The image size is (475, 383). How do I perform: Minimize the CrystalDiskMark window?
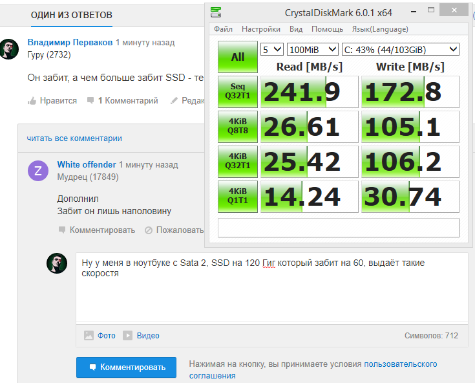tap(414, 12)
